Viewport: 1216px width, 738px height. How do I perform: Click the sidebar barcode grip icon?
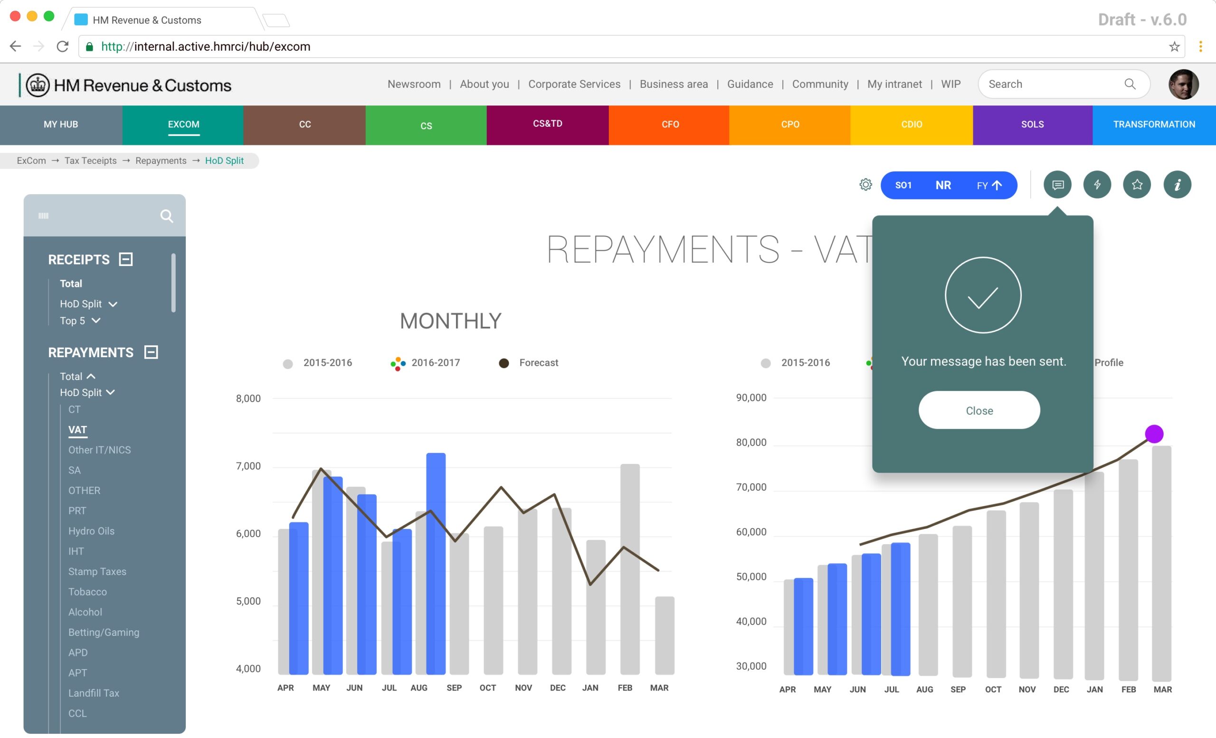43,216
